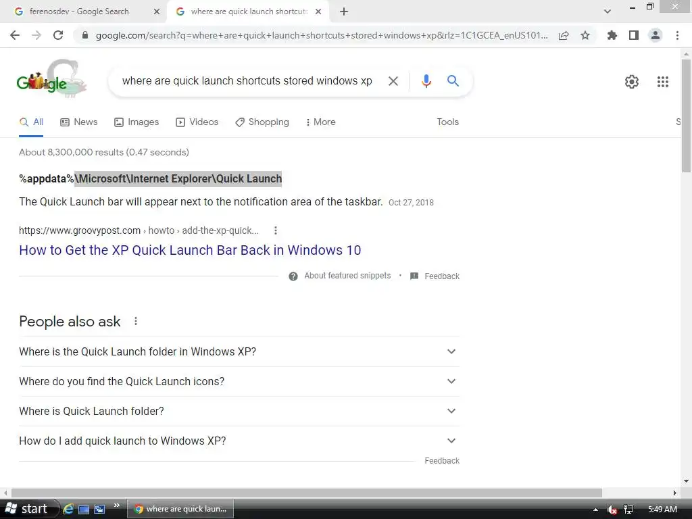The image size is (692, 519).
Task: Start voice search with the microphone
Action: 426,81
